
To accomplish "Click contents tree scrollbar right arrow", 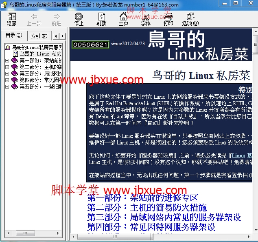I will tap(58, 233).
